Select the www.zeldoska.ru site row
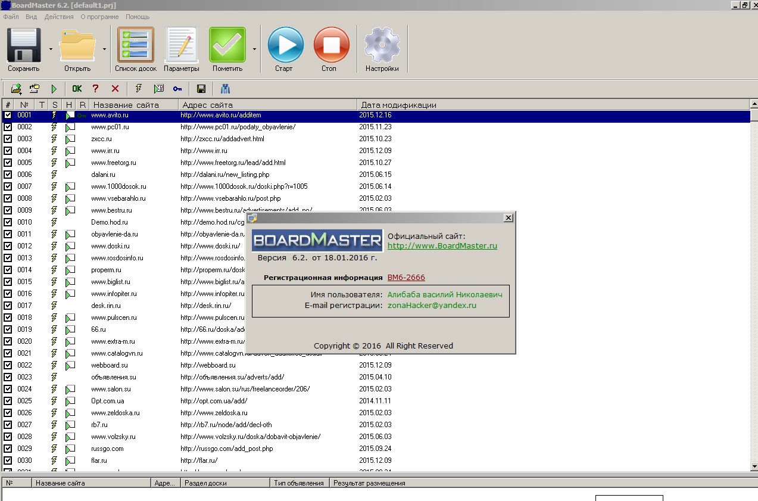 [375, 413]
